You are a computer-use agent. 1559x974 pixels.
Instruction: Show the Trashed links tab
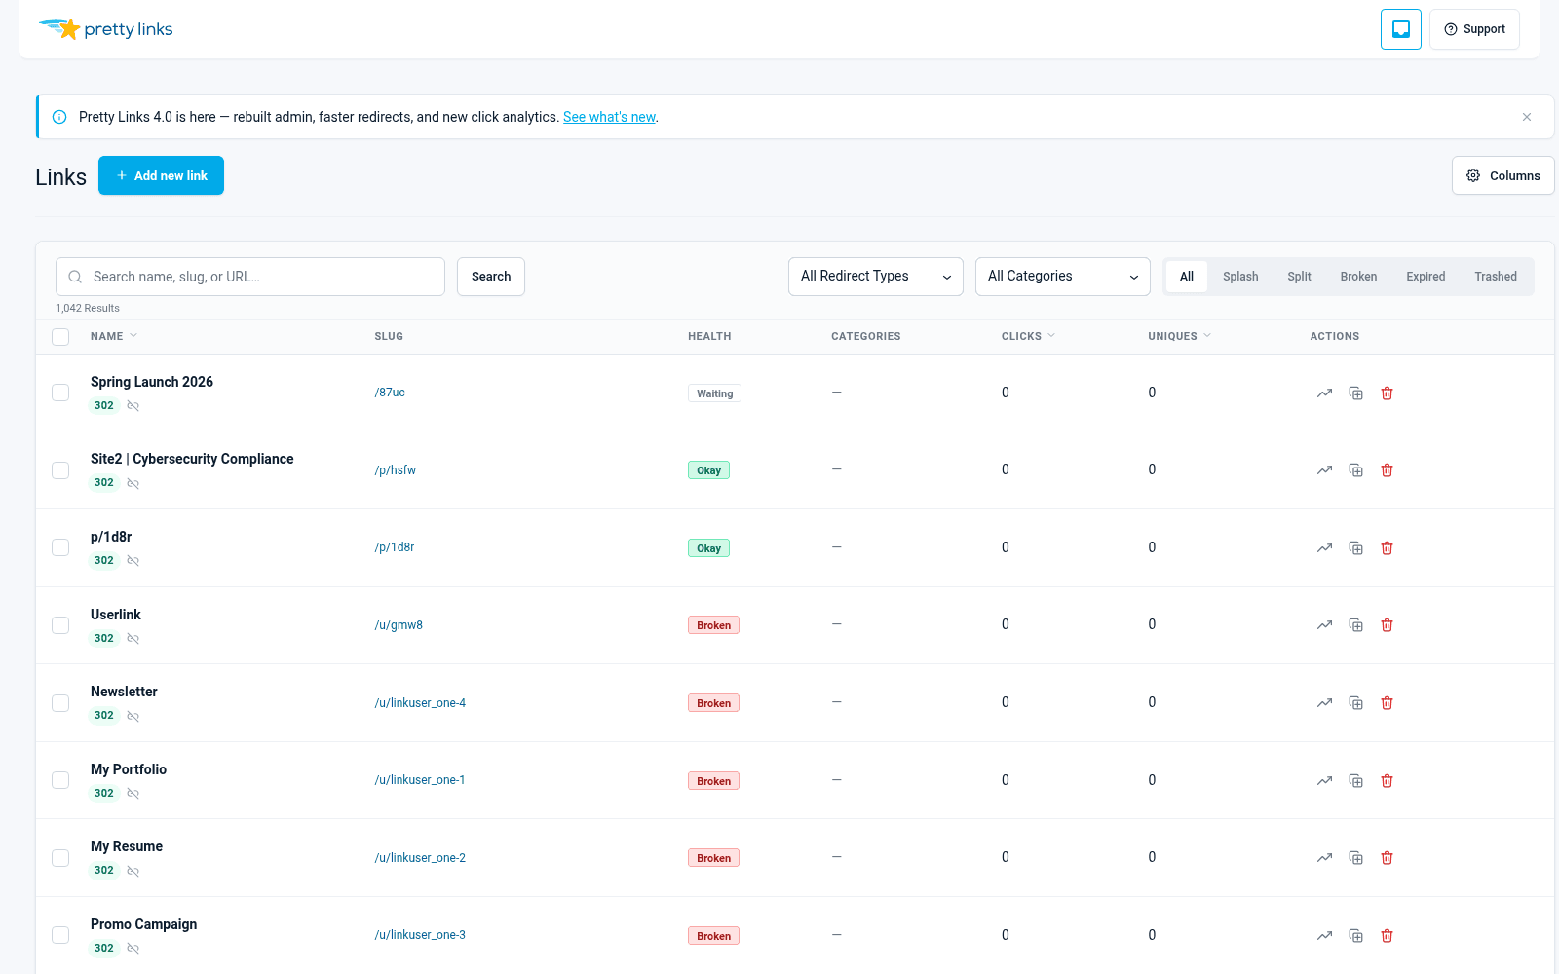1496,277
